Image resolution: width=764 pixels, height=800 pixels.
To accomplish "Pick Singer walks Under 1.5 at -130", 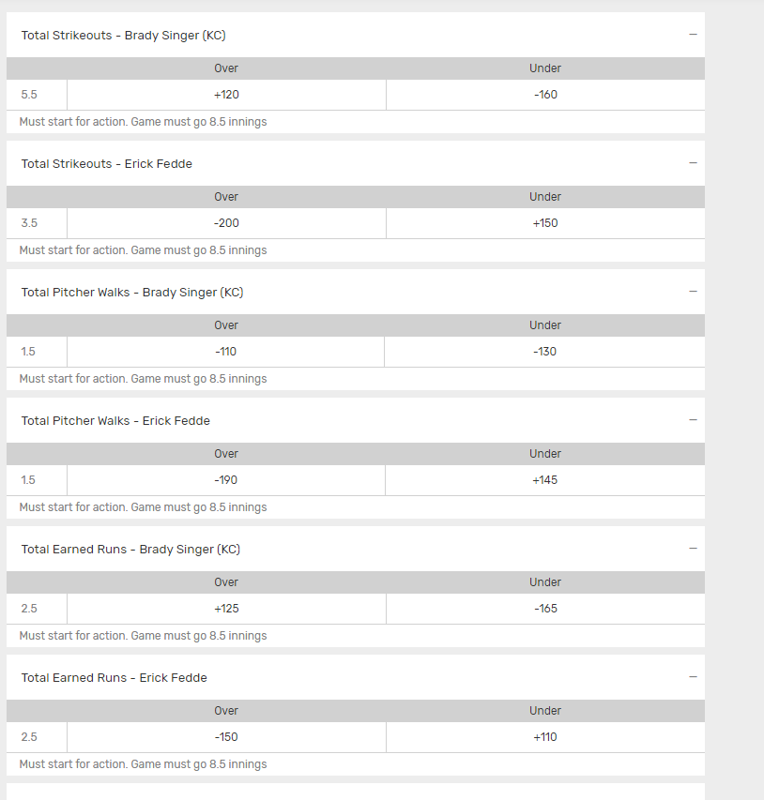I will click(x=545, y=352).
